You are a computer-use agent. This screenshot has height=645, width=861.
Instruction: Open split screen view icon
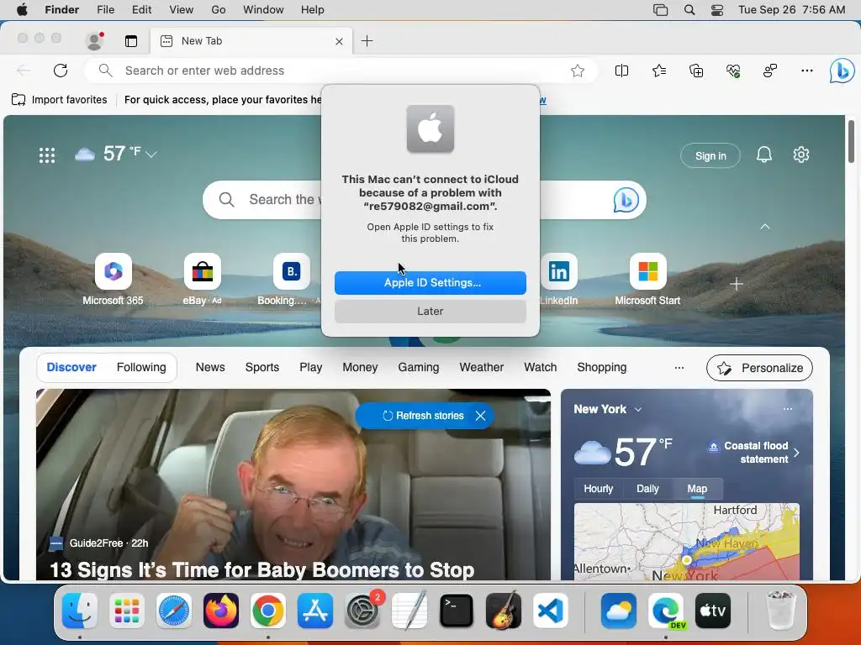(x=621, y=71)
